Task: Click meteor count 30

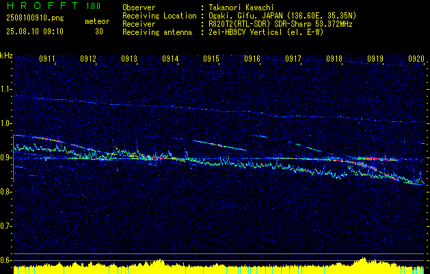Action: point(99,32)
